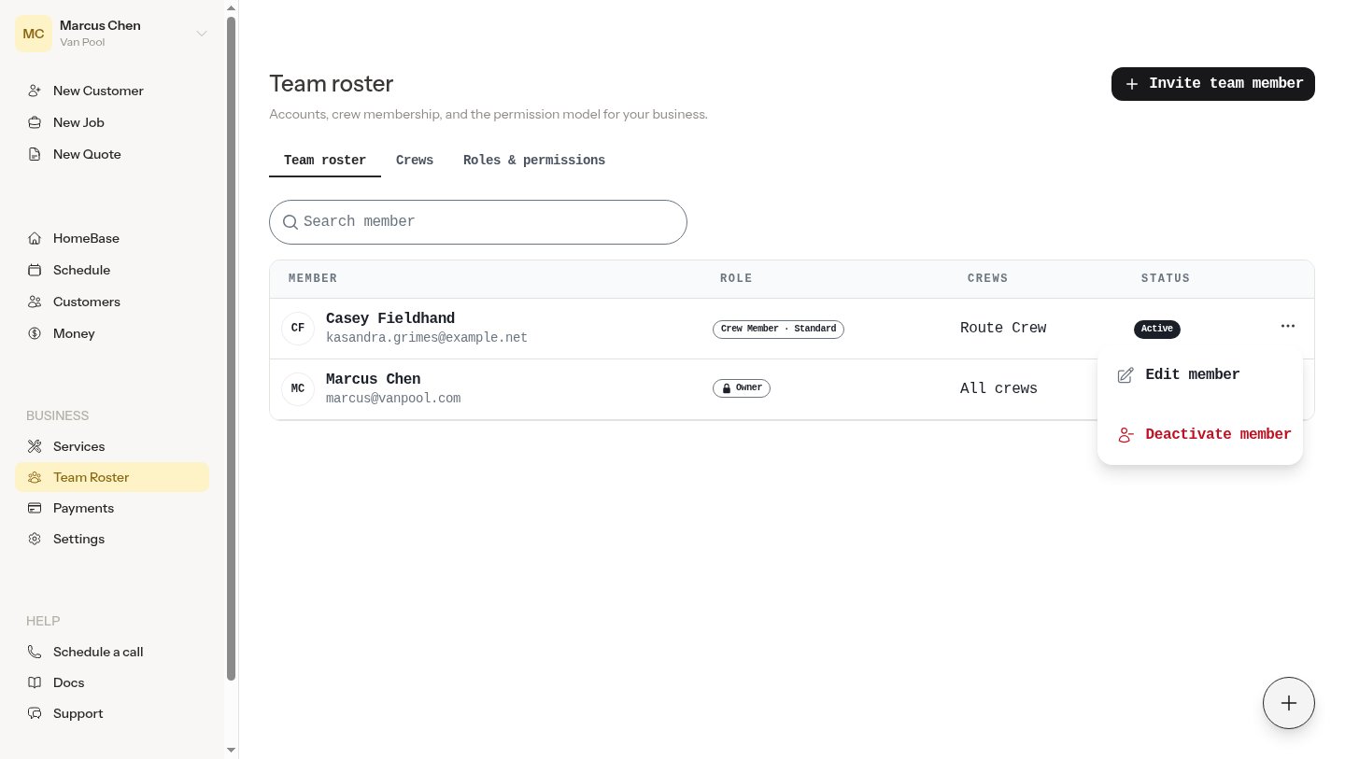Click the sidebar scrollbar up arrow
Viewport: 1345px width, 759px height.
coord(232,7)
